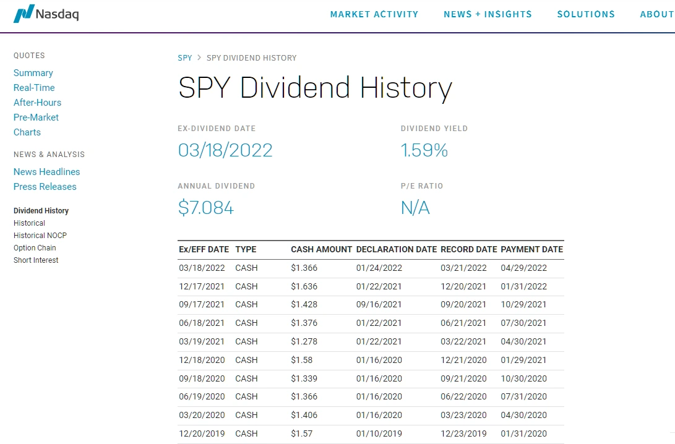Click the Type column header

[x=246, y=250]
